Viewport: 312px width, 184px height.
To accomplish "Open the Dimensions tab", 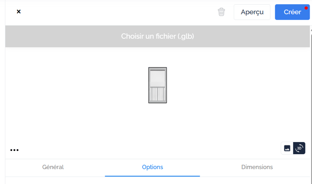I will (x=257, y=167).
